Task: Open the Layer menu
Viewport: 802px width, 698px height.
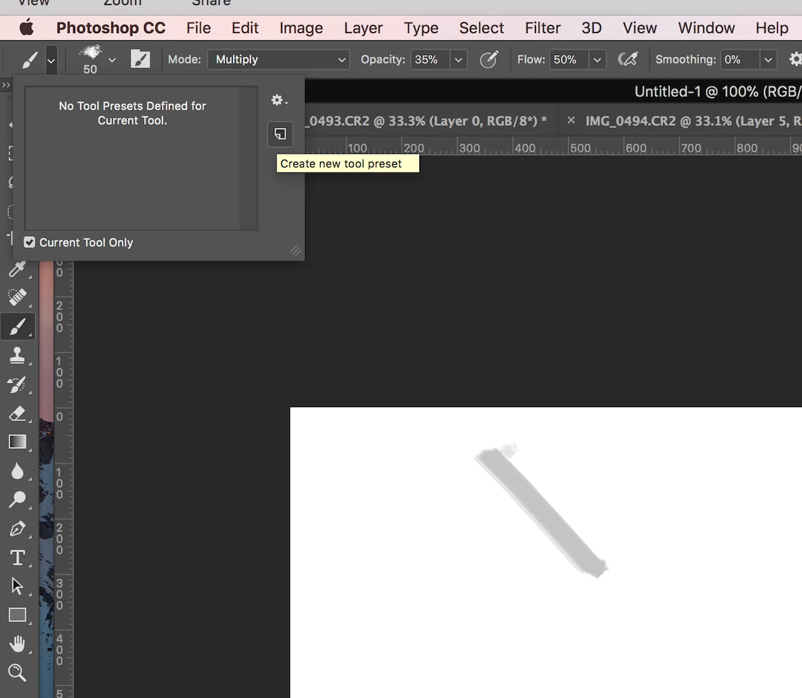Action: [x=363, y=28]
